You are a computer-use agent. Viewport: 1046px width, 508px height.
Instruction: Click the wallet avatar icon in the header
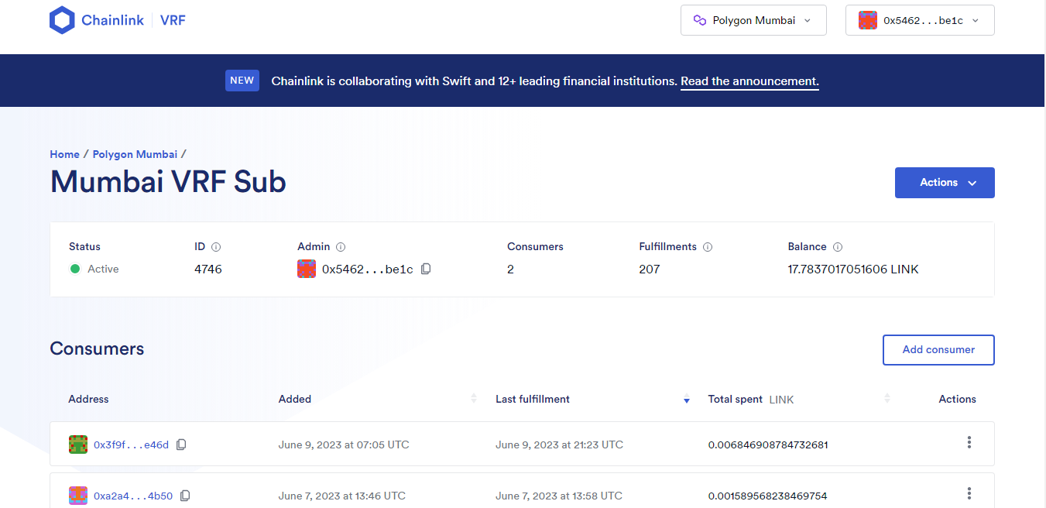(x=867, y=20)
